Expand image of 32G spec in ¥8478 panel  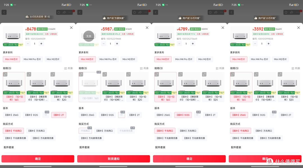point(53,74)
